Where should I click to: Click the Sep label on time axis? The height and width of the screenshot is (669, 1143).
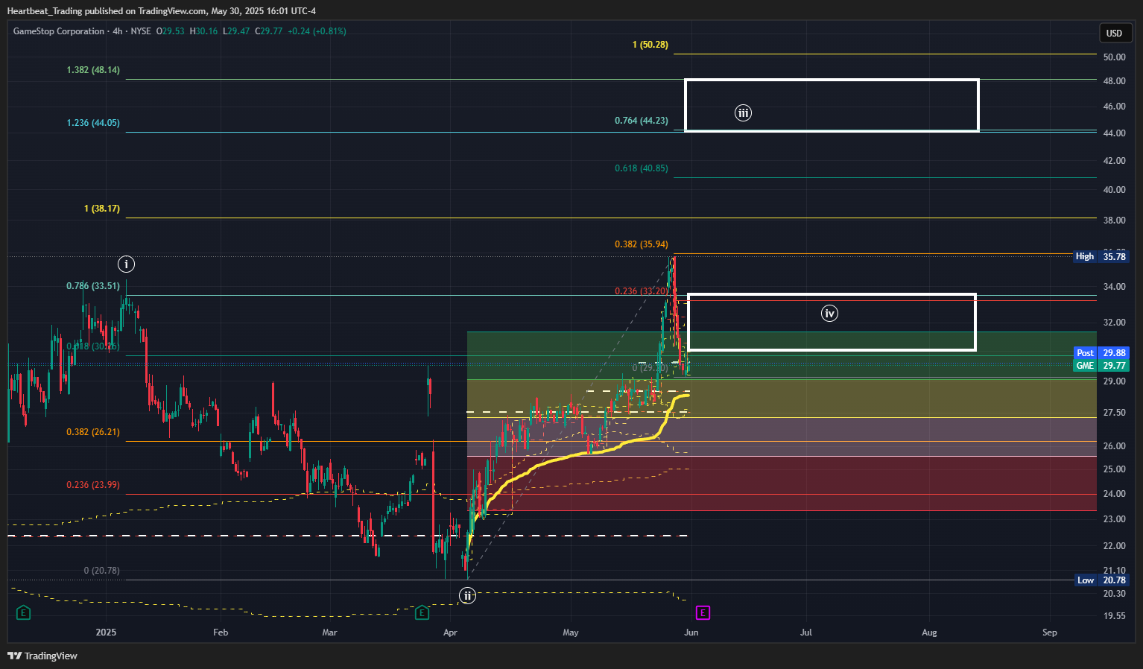pos(1050,632)
